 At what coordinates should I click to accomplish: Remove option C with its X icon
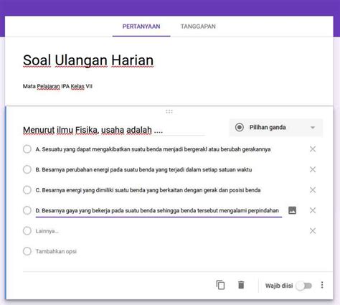(x=313, y=190)
